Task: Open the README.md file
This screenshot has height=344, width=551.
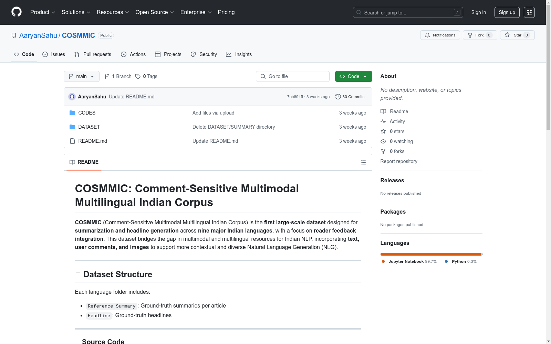Action: (93, 141)
